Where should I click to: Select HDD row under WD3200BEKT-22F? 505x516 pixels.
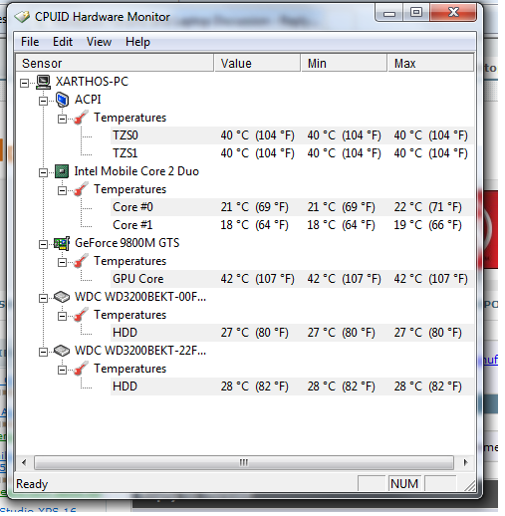click(x=292, y=387)
